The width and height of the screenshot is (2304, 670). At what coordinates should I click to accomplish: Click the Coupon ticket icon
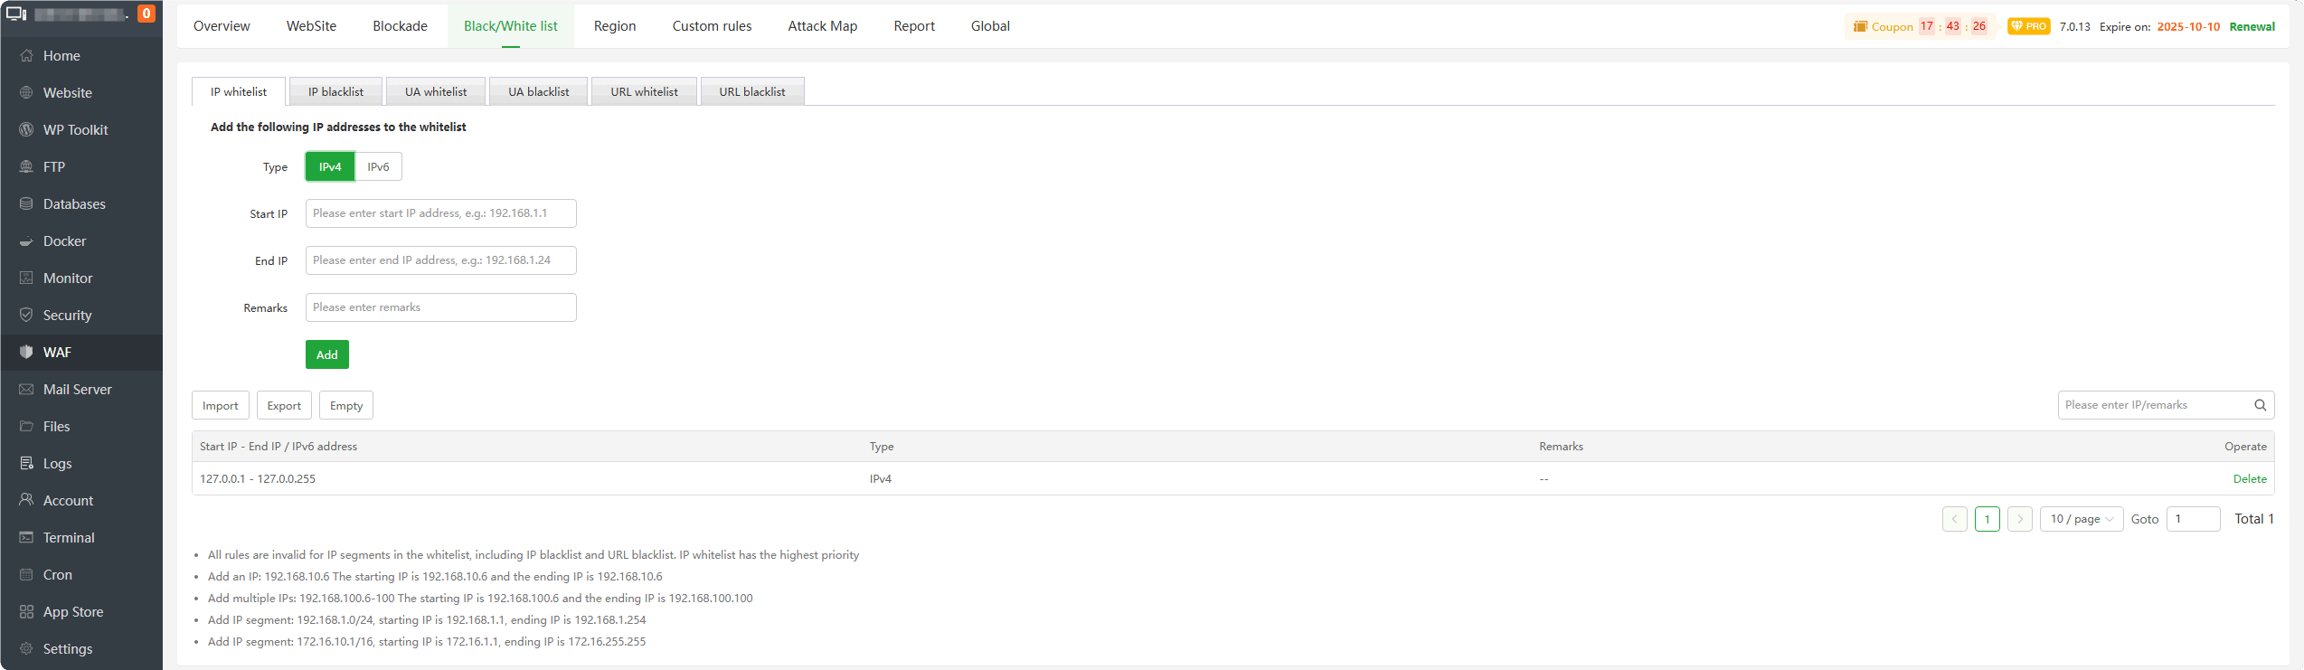pyautogui.click(x=1860, y=26)
